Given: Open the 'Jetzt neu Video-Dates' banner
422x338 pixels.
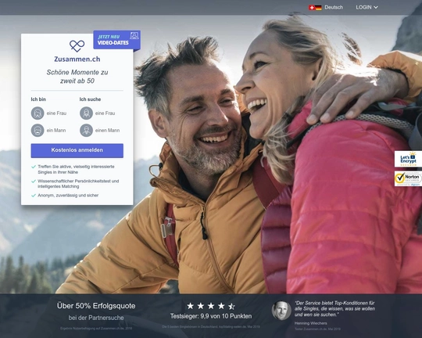Looking at the screenshot, I should 116,40.
